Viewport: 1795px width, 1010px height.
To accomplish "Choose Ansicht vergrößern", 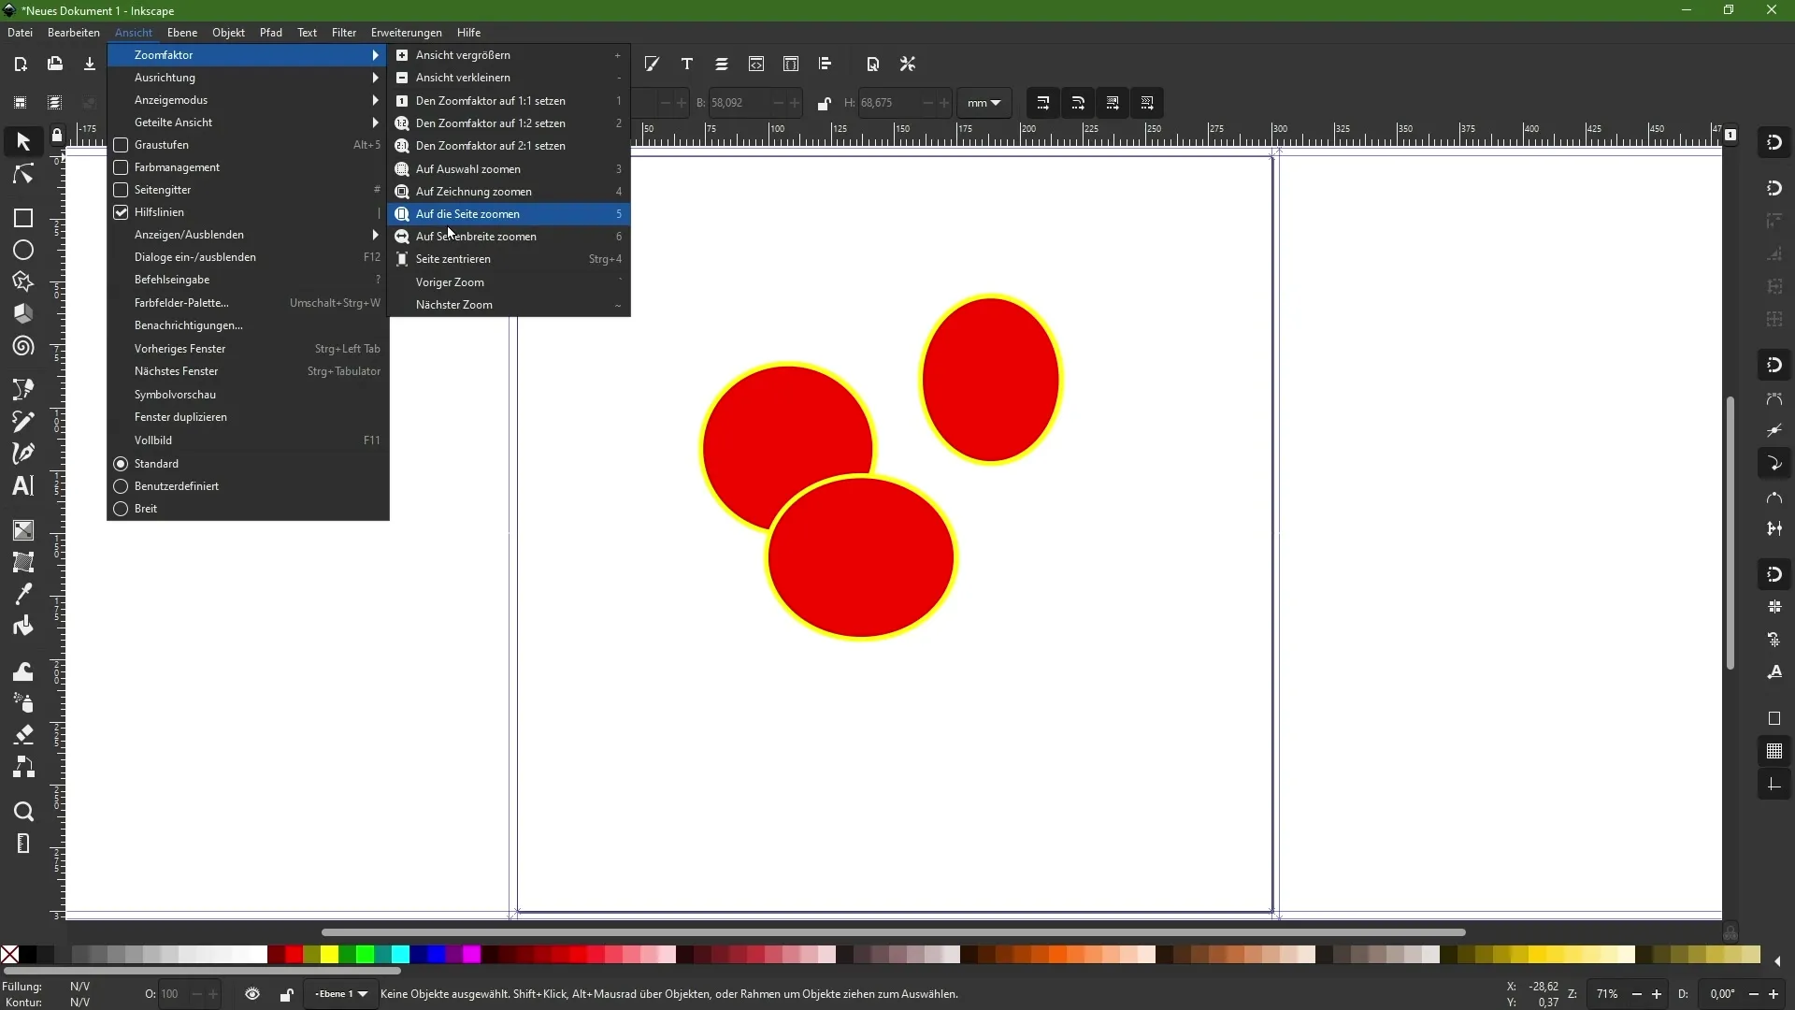I will coord(510,55).
